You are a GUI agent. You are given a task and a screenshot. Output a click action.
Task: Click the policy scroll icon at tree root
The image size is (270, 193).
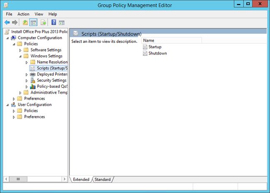point(7,32)
